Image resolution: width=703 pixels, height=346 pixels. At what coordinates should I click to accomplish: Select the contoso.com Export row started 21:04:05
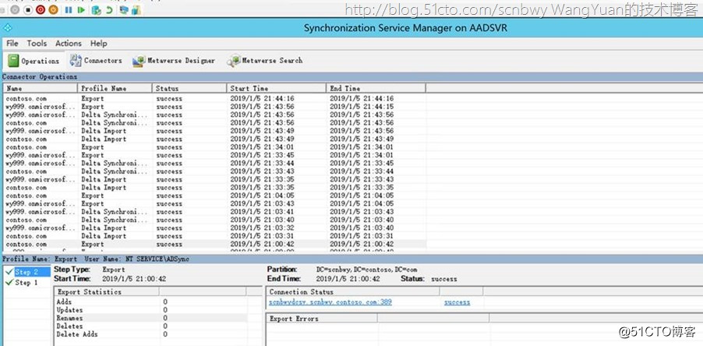tap(214, 196)
